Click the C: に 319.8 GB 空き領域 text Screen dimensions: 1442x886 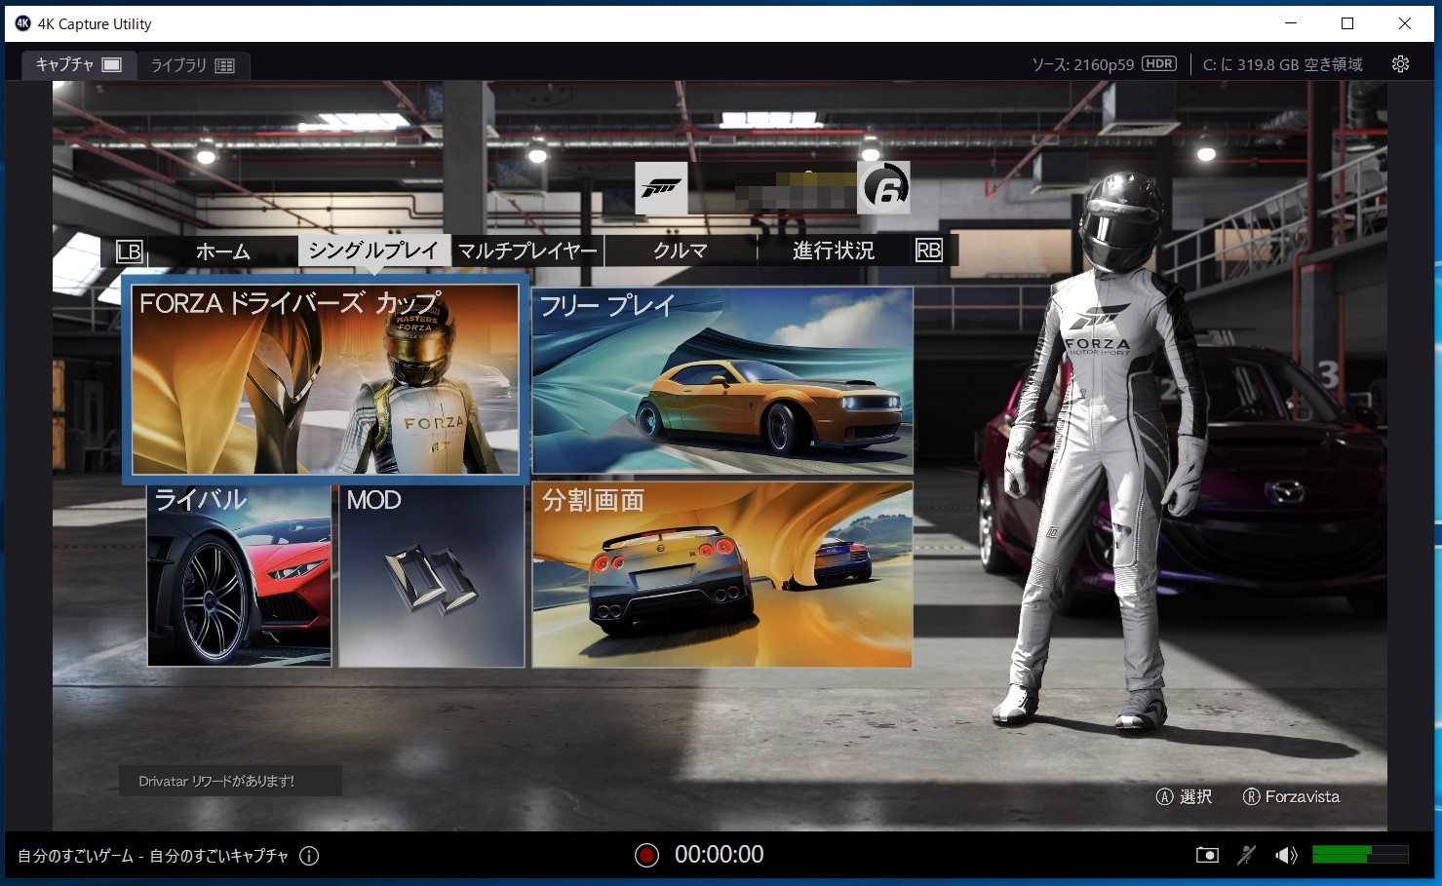point(1282,64)
